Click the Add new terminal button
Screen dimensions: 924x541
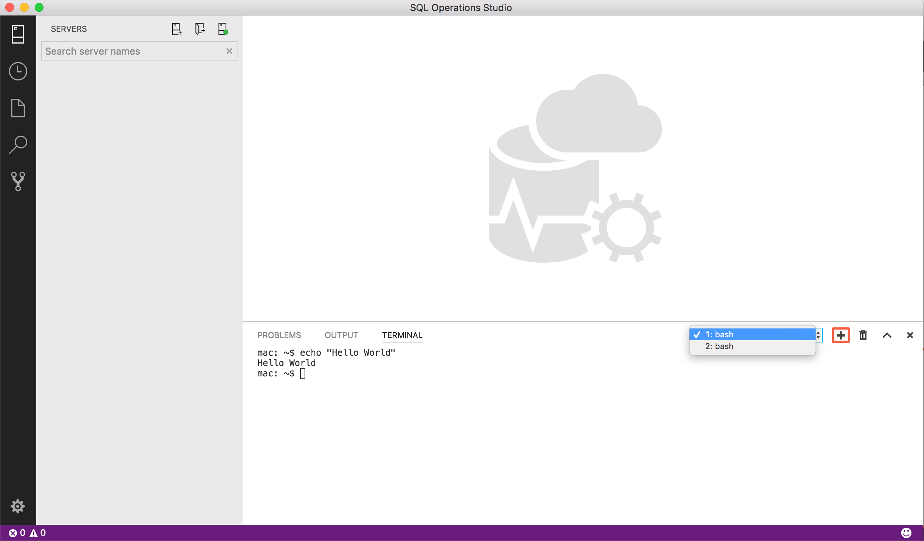[x=841, y=334]
